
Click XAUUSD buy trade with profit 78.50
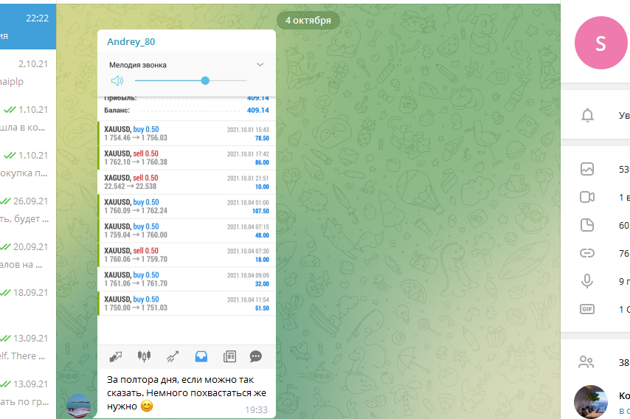[x=187, y=134]
